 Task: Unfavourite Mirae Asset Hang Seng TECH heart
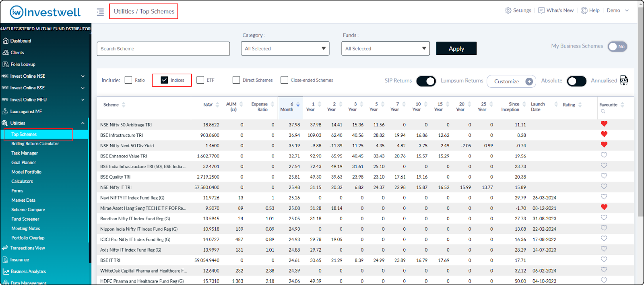[604, 207]
